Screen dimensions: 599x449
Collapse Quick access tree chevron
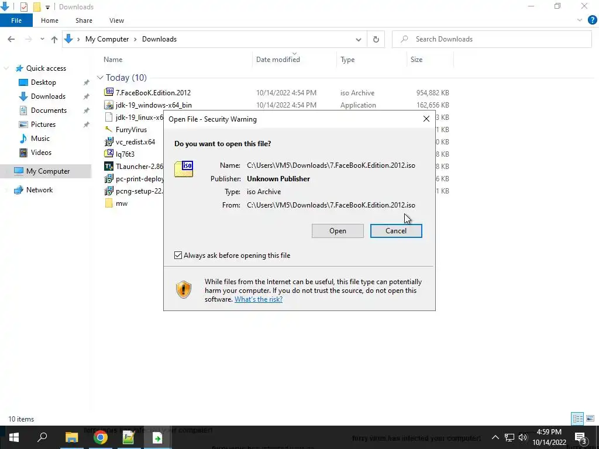pos(6,68)
